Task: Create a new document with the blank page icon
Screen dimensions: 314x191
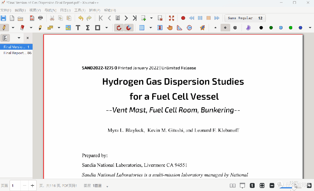Action: pyautogui.click(x=12, y=18)
